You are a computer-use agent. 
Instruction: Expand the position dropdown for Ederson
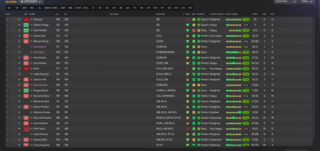point(19,19)
